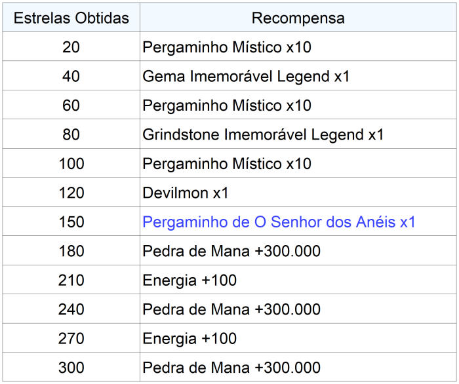
Task: Click the Estrelas Obtidas column header
Action: coord(71,18)
